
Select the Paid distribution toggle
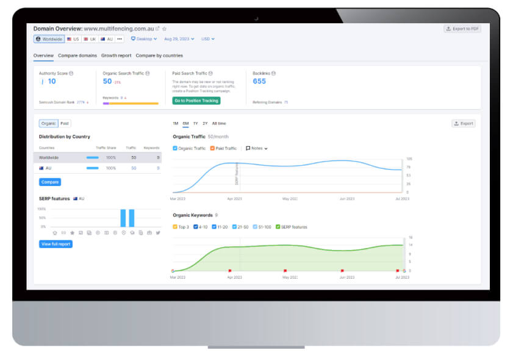pyautogui.click(x=65, y=124)
